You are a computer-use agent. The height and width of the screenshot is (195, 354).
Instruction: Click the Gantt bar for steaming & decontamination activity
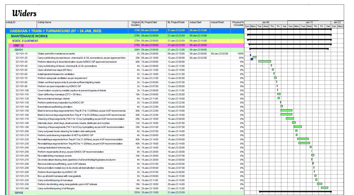[x=264, y=62]
